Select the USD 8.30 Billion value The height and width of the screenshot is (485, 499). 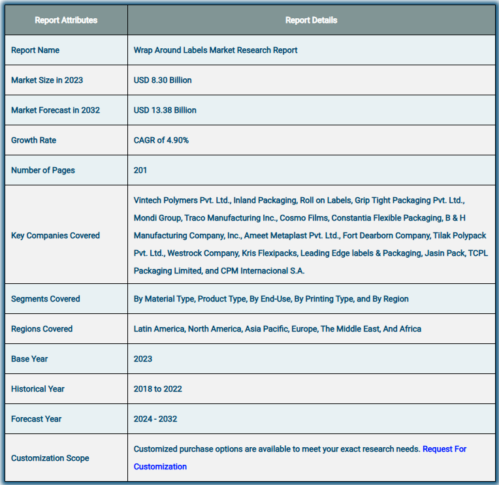(x=163, y=80)
